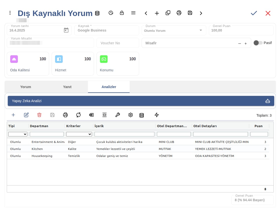This screenshot has height=213, width=280.
Task: Print the record from header toolbar
Action: click(179, 13)
